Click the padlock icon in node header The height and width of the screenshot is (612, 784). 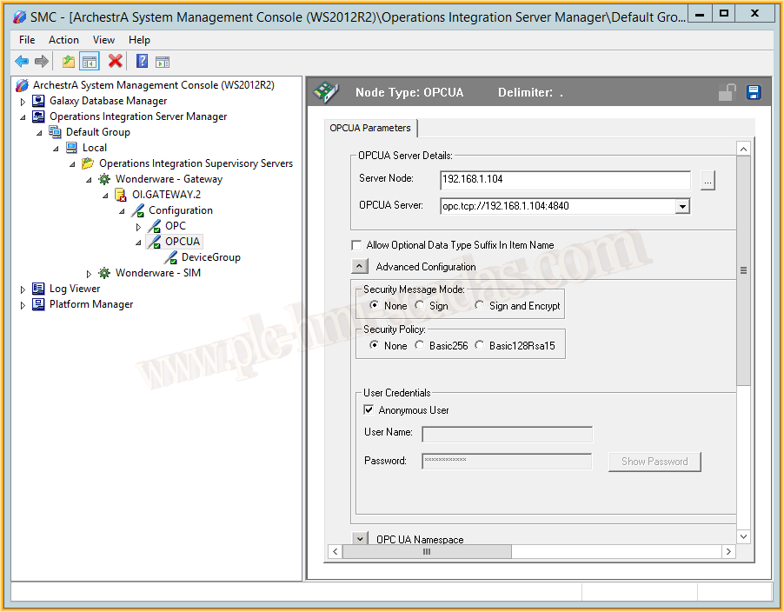[728, 93]
